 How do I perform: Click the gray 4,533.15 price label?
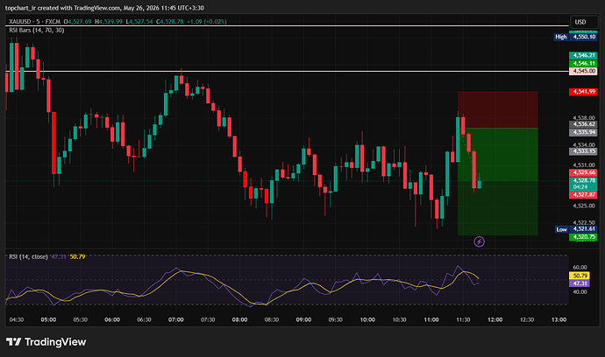coord(583,151)
